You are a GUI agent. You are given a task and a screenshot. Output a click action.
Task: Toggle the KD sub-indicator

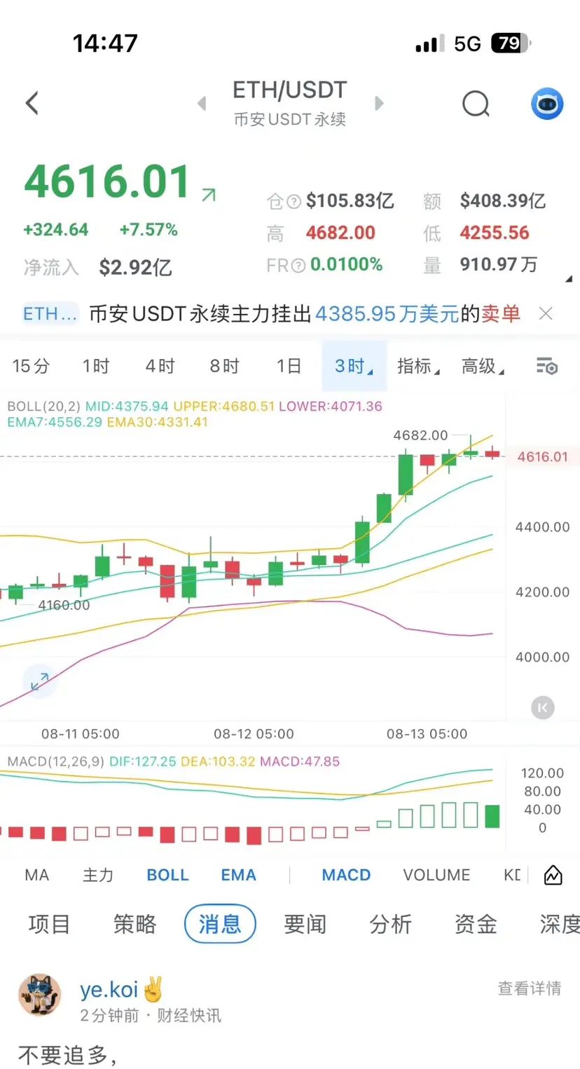point(512,875)
